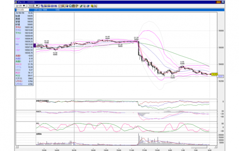Open the ローソク chart type dropdown
239x151 pixels.
click(x=21, y=6)
